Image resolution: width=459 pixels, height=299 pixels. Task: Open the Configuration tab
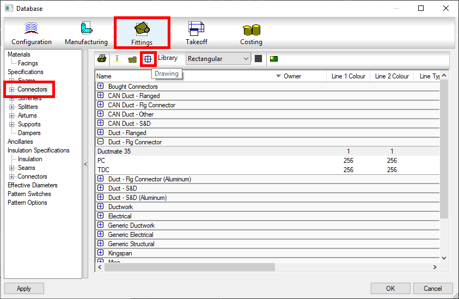click(x=32, y=34)
